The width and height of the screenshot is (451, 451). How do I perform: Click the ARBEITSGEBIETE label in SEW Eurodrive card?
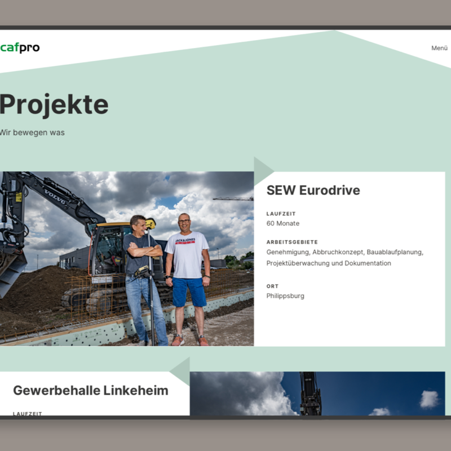tap(292, 242)
